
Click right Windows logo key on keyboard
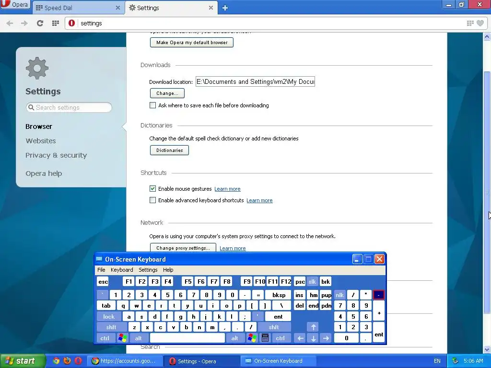tap(252, 338)
